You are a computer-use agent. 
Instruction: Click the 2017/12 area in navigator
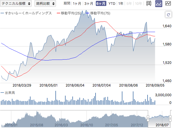tap(137, 125)
